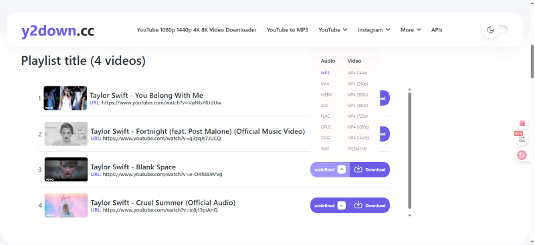Go to YouTube to MP3 page
The height and width of the screenshot is (245, 535).
288,29
